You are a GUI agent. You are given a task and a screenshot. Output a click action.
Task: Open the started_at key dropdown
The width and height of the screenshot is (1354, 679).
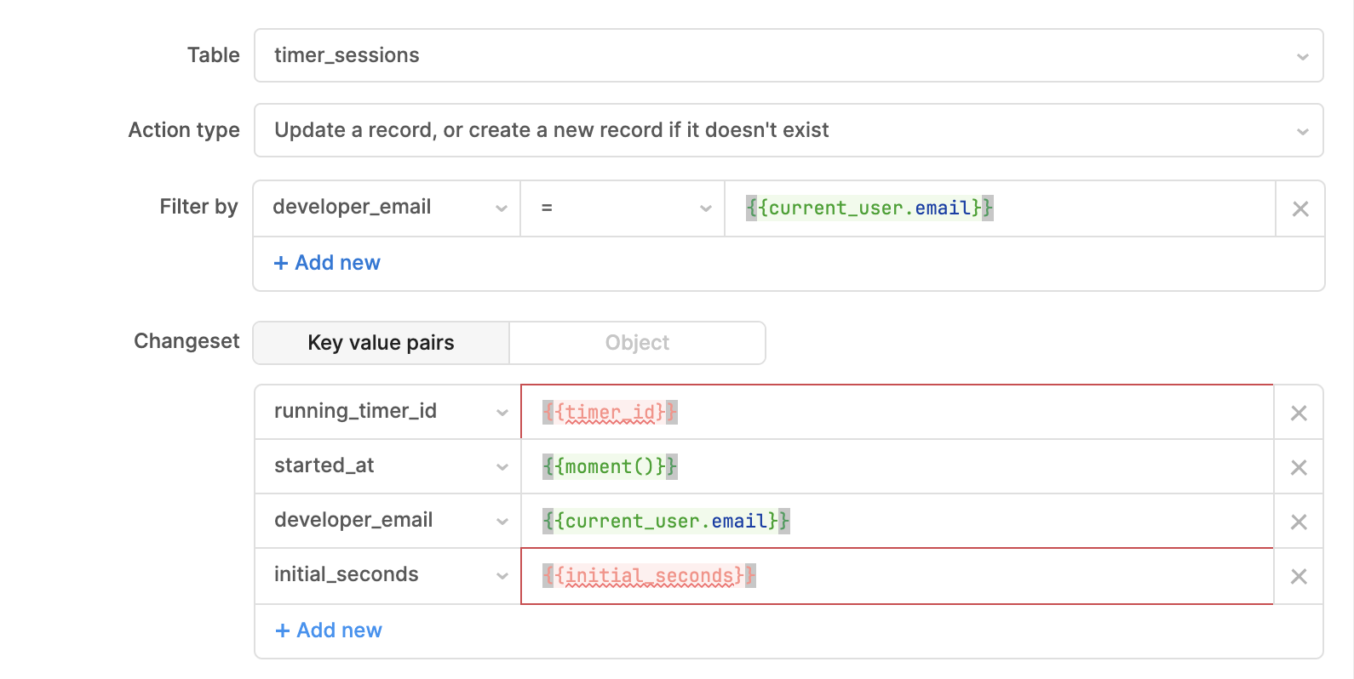388,466
